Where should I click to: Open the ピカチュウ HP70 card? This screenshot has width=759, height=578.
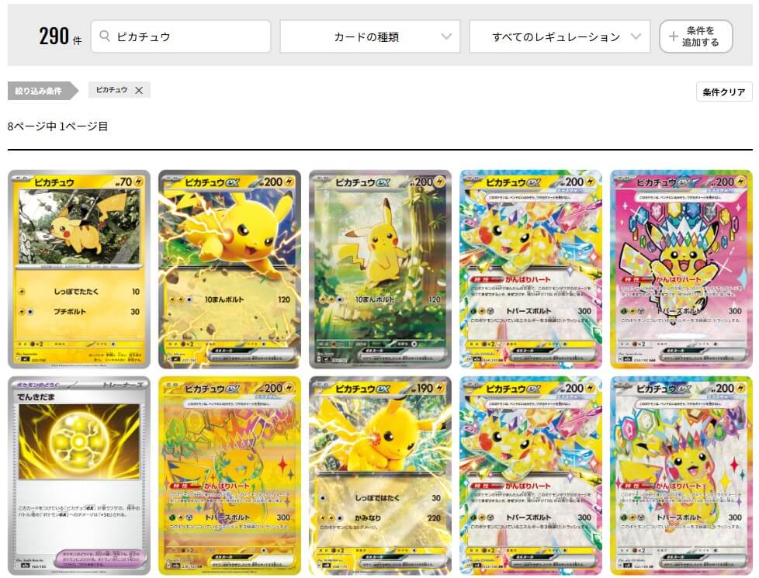79,269
